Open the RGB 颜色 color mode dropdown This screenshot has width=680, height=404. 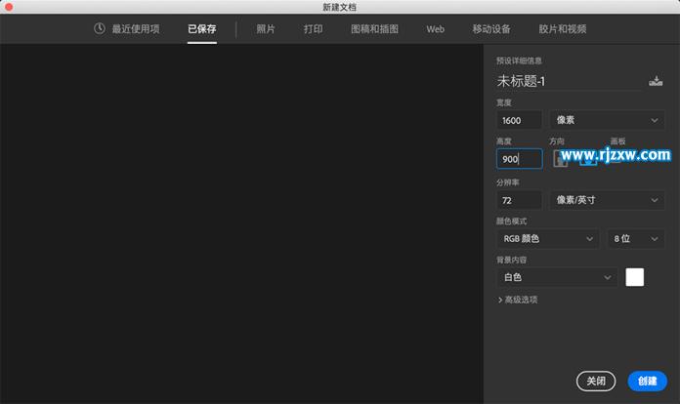tap(547, 238)
